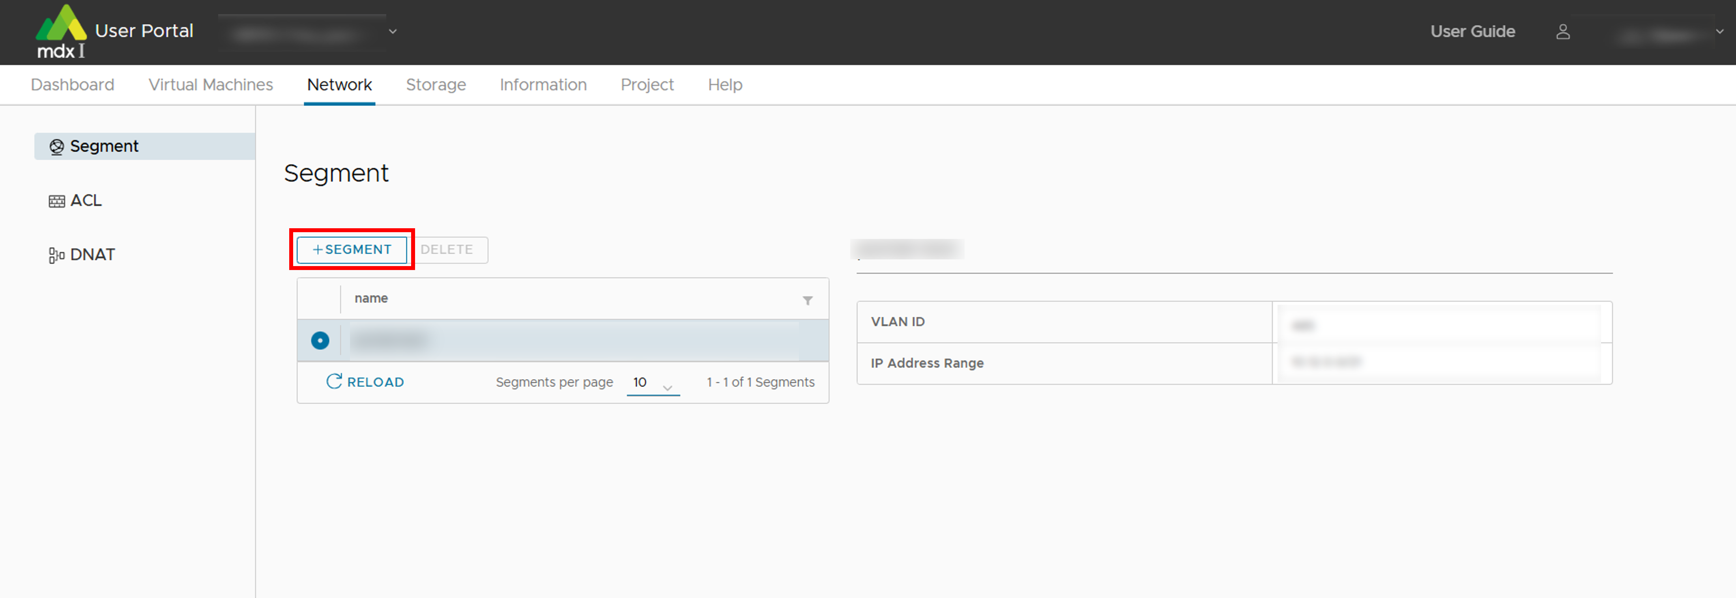
Task: Click the Segment globe icon in sidebar
Action: pos(56,147)
